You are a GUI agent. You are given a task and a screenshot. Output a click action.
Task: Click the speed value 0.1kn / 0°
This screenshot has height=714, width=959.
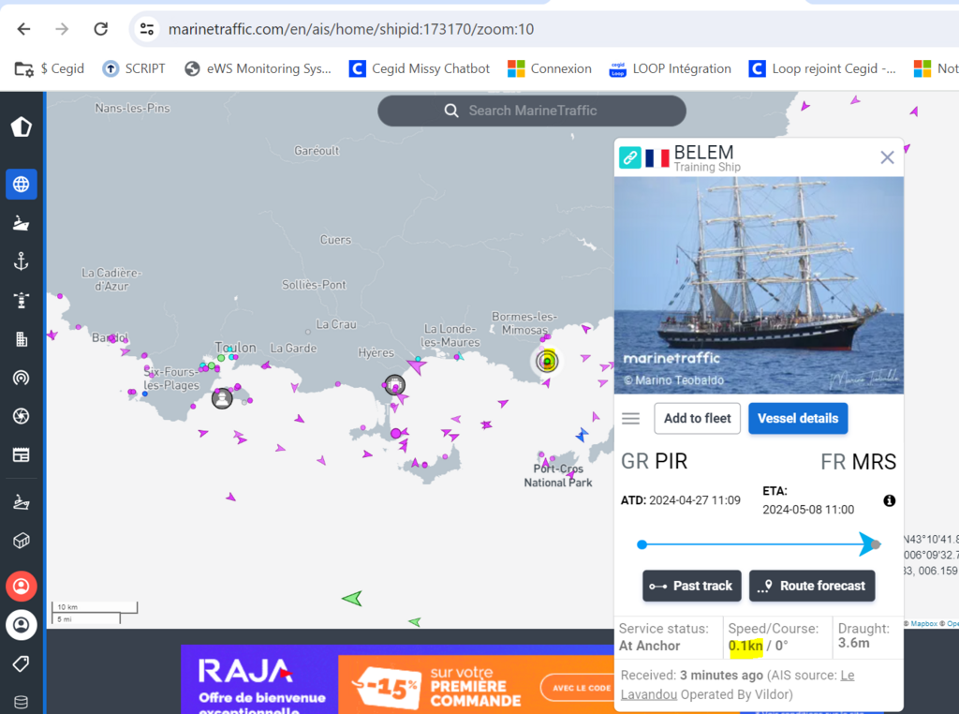click(x=759, y=646)
